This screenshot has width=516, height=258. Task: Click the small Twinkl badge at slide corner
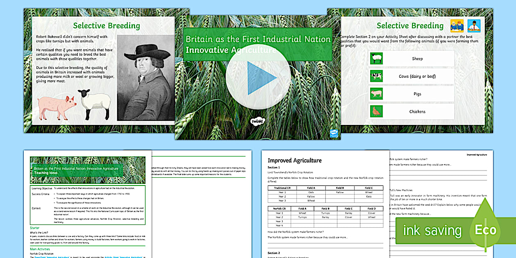pos(334,133)
